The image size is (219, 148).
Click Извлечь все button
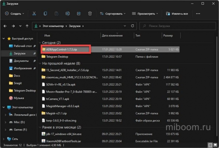click(177, 14)
